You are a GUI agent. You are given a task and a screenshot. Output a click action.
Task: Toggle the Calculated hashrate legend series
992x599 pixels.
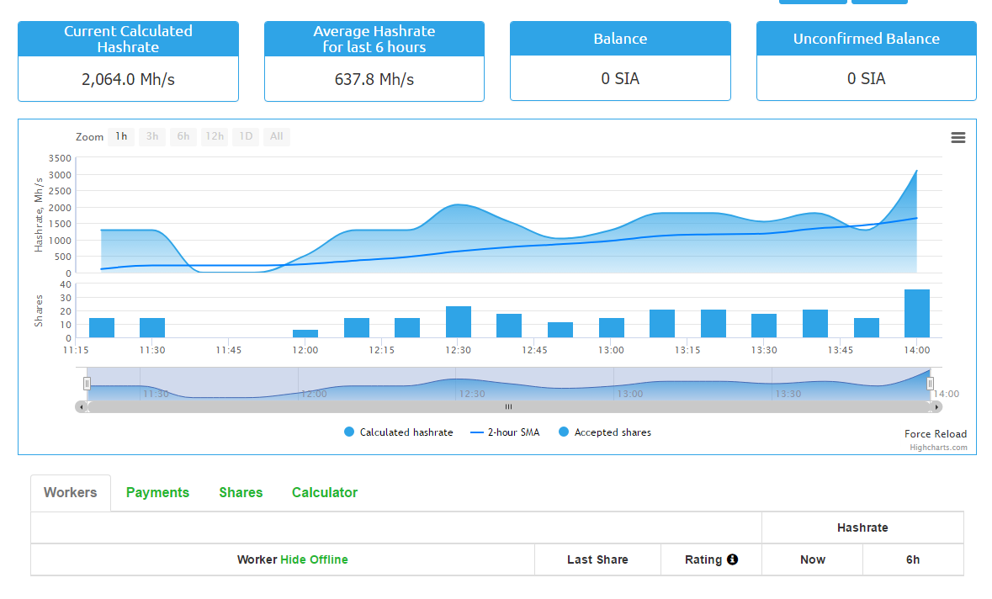pyautogui.click(x=399, y=432)
